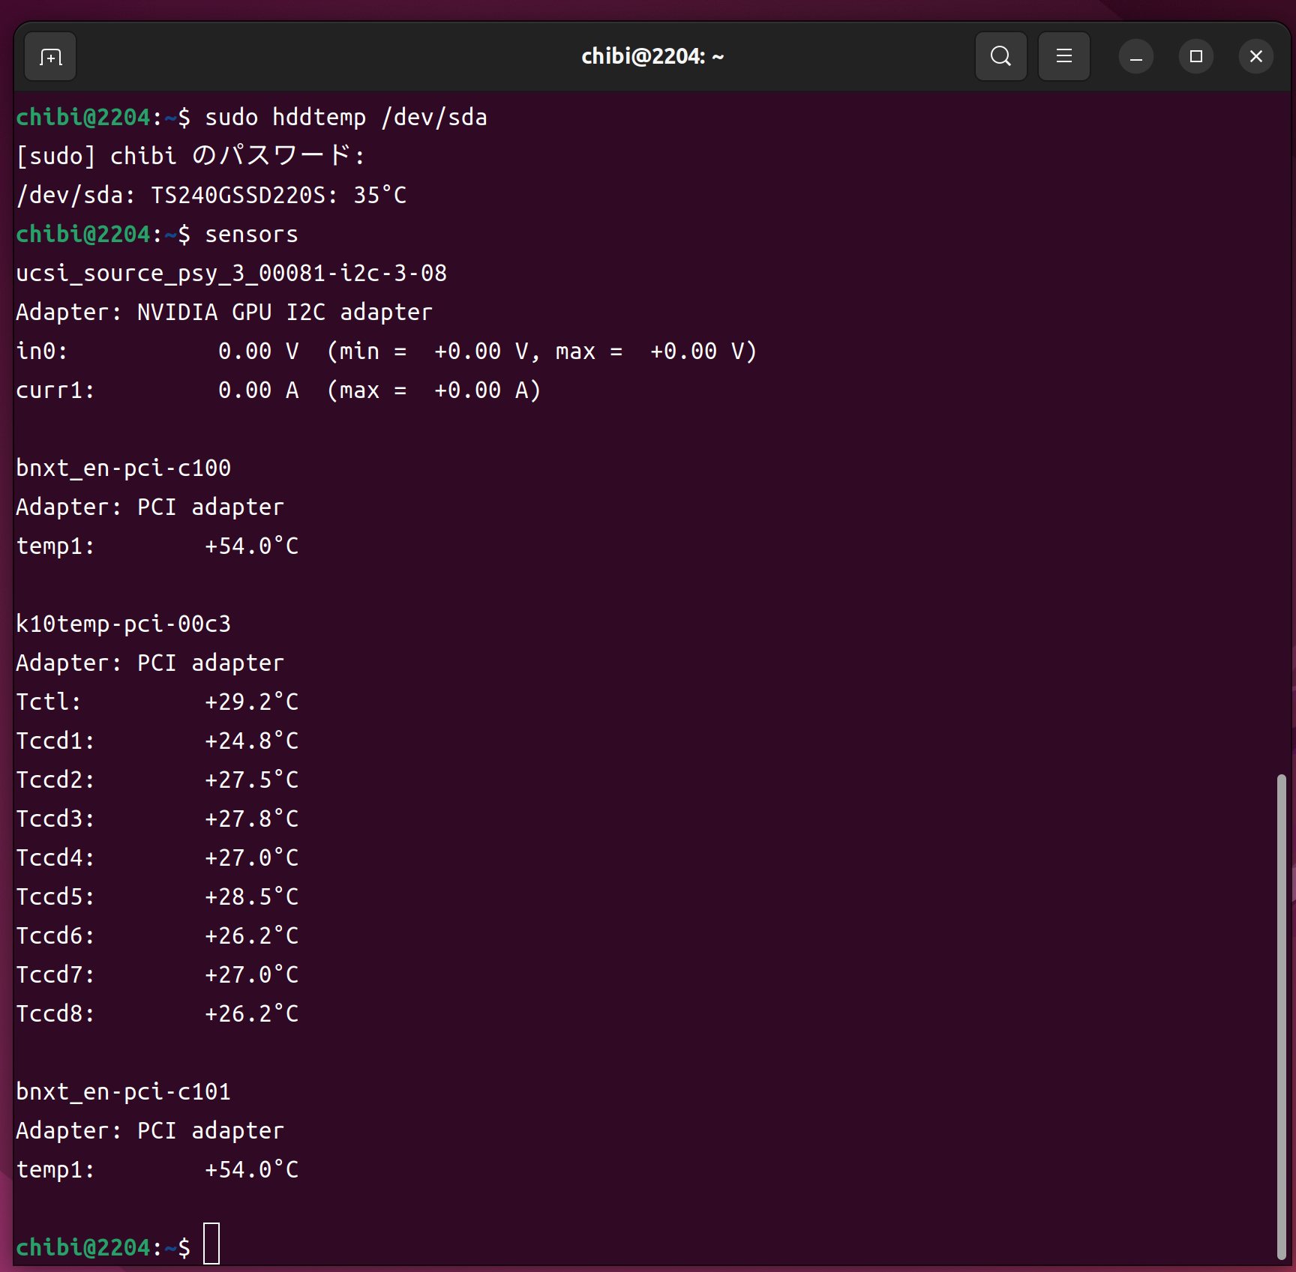Click the terminal search icon
This screenshot has width=1296, height=1272.
1000,56
